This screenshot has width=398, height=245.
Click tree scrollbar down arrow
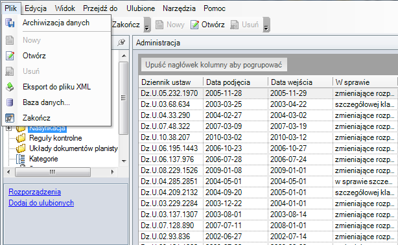(124, 161)
